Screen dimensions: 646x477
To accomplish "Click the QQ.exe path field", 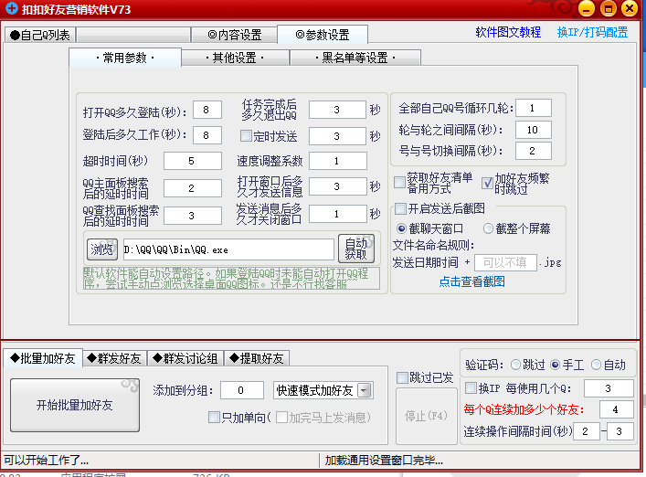I will coord(228,249).
